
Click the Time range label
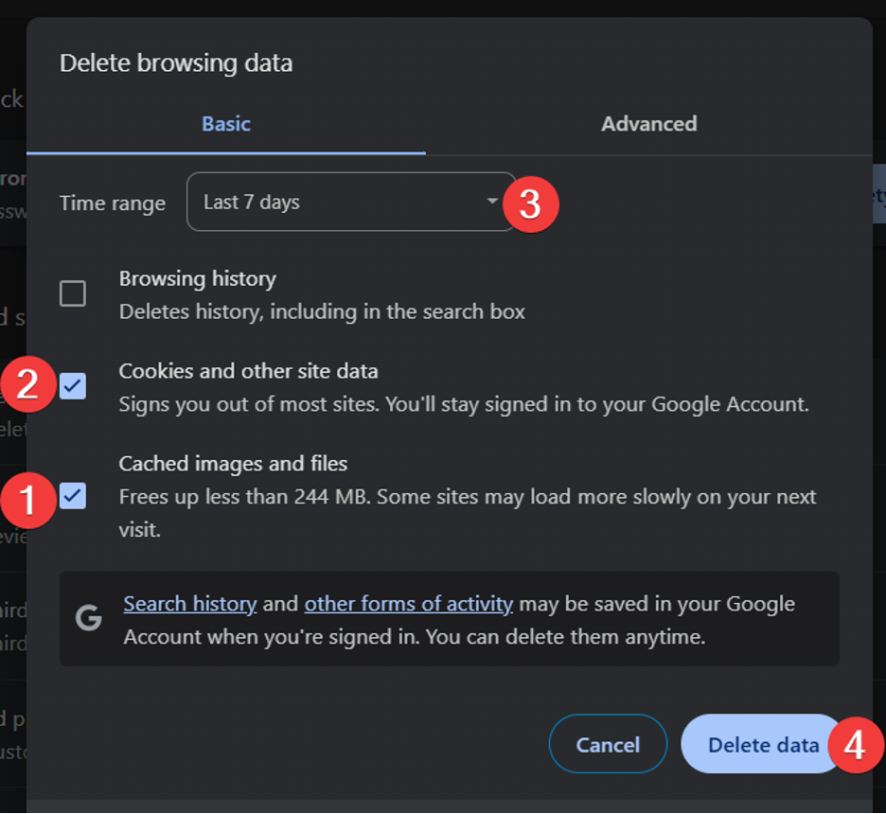pyautogui.click(x=113, y=203)
